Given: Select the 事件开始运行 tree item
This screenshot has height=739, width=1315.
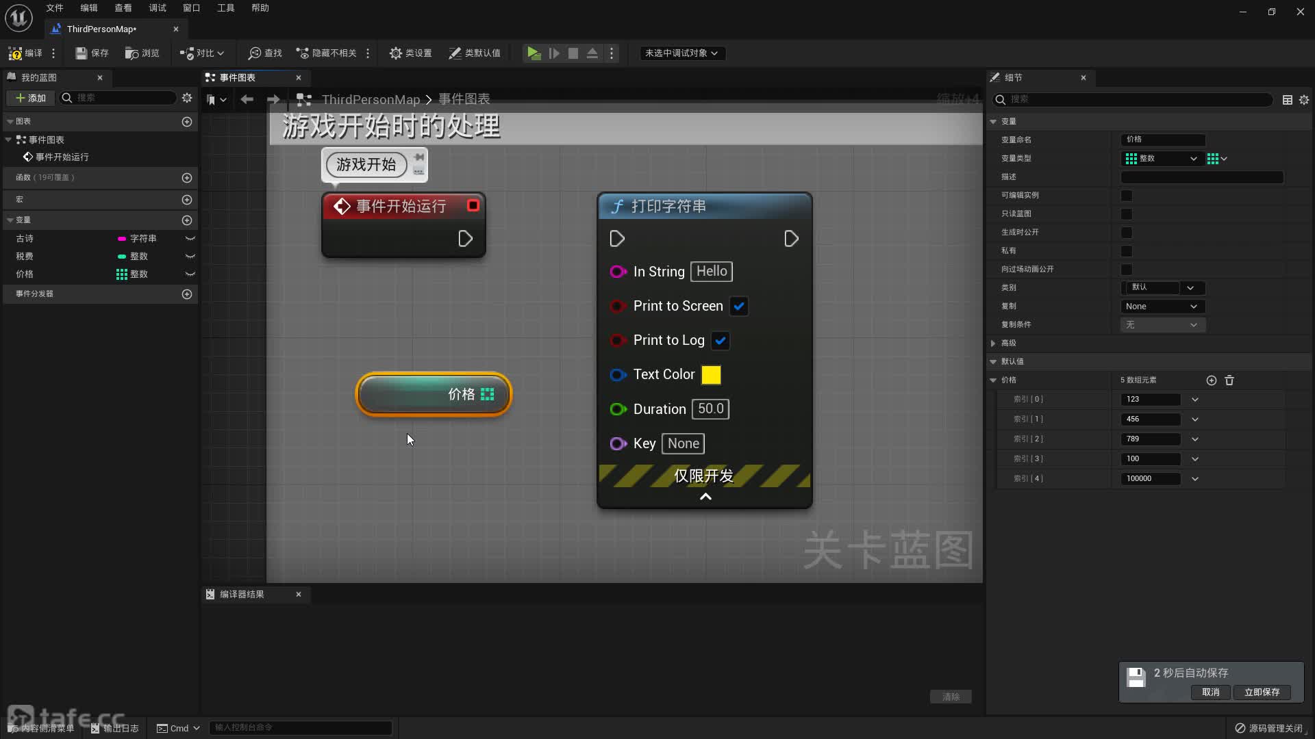Looking at the screenshot, I should 62,157.
